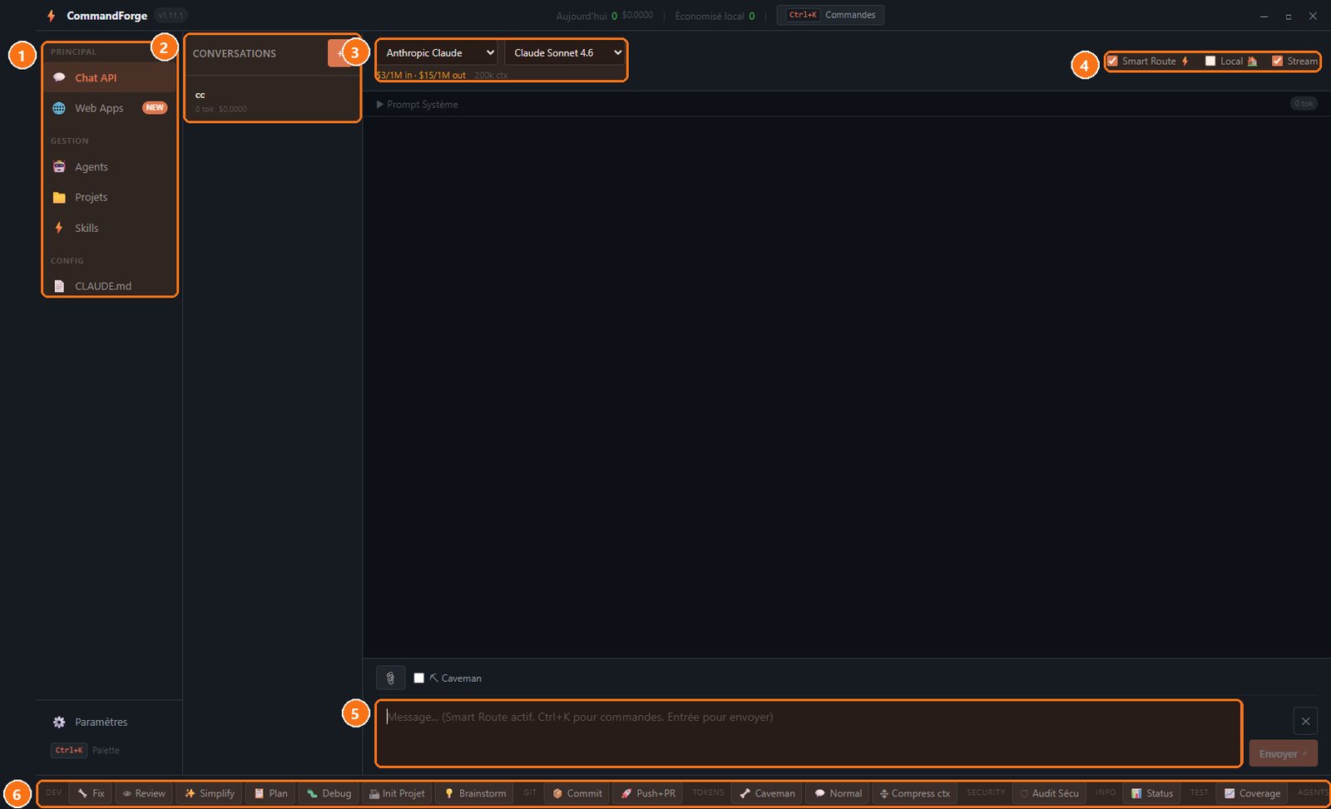Run the Coverage test command
1331x809 pixels.
[1252, 793]
